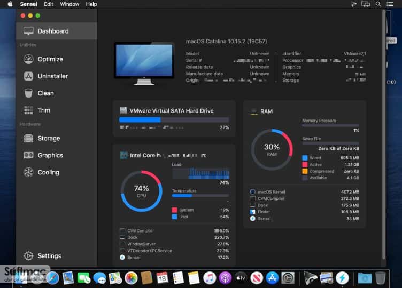Select the Dashboard sidebar item
This screenshot has width=402, height=288.
(57, 31)
